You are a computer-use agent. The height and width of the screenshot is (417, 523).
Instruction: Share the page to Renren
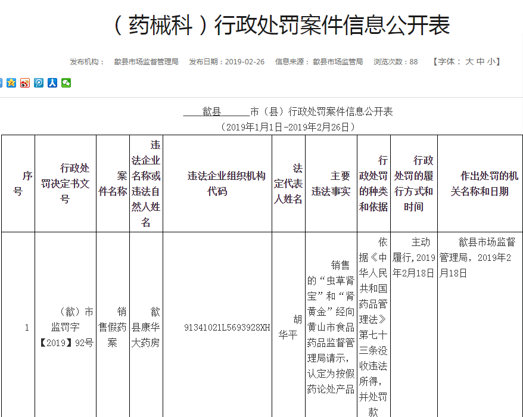click(x=52, y=83)
